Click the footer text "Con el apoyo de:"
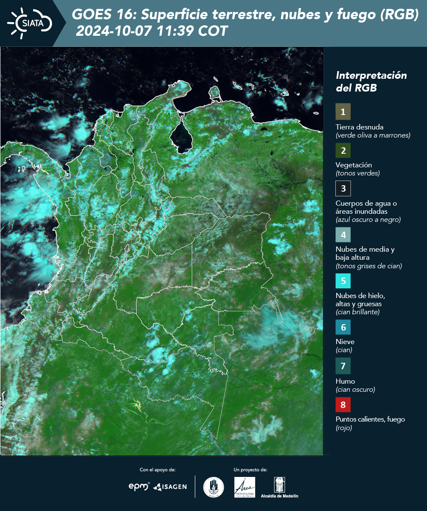This screenshot has height=511, width=427. pyautogui.click(x=158, y=470)
